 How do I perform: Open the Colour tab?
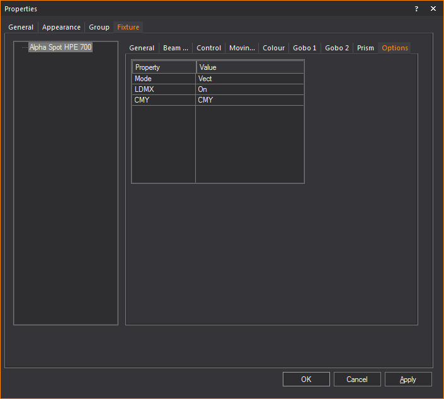[273, 48]
